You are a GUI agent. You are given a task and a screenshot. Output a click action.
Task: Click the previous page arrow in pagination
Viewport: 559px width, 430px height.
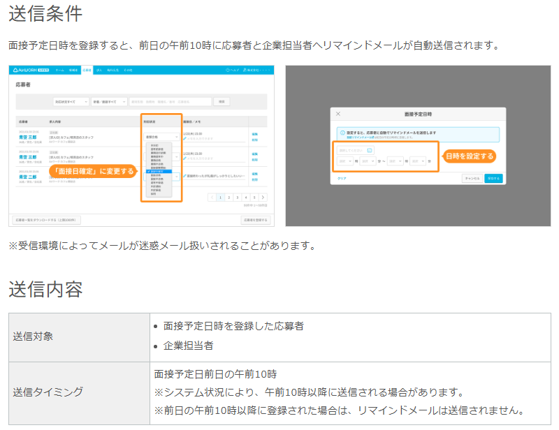point(212,197)
